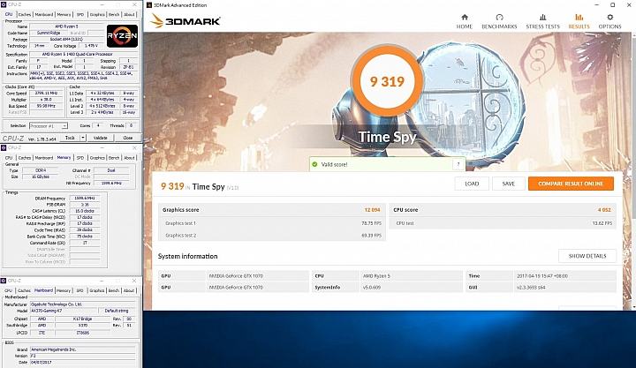Image resolution: width=636 pixels, height=368 pixels.
Task: Click the AMD Ryzen 5 cell in System information
Action: point(411,276)
